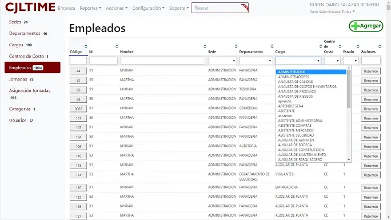Go to Sedes in sidebar

pyautogui.click(x=18, y=22)
